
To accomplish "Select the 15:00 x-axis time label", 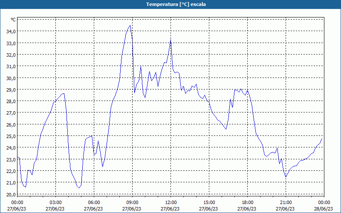I will [x=209, y=203].
